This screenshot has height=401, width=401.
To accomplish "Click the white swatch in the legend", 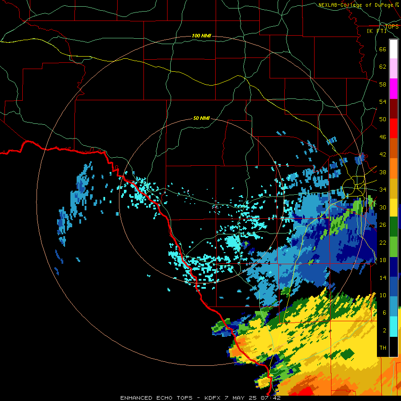I will pos(393,49).
